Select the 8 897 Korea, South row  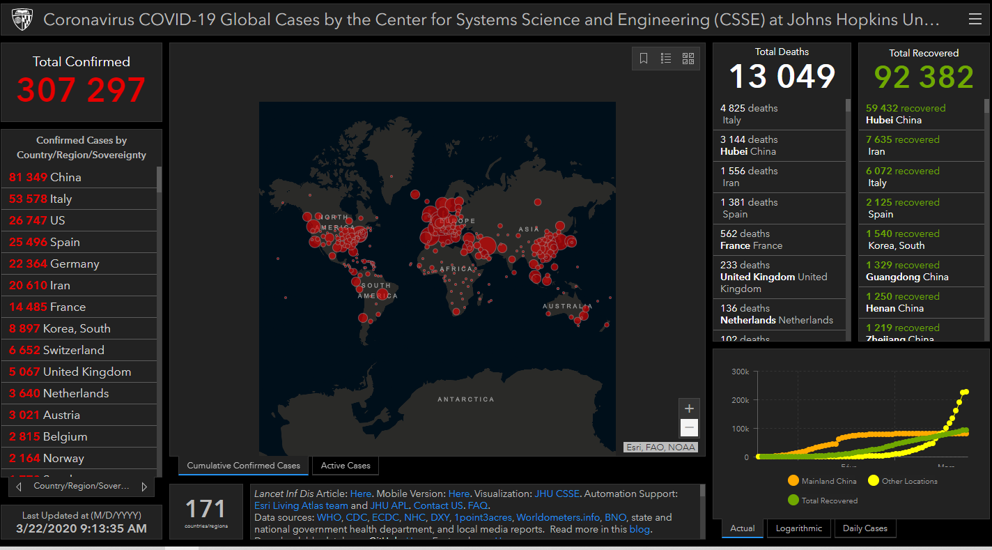(79, 328)
